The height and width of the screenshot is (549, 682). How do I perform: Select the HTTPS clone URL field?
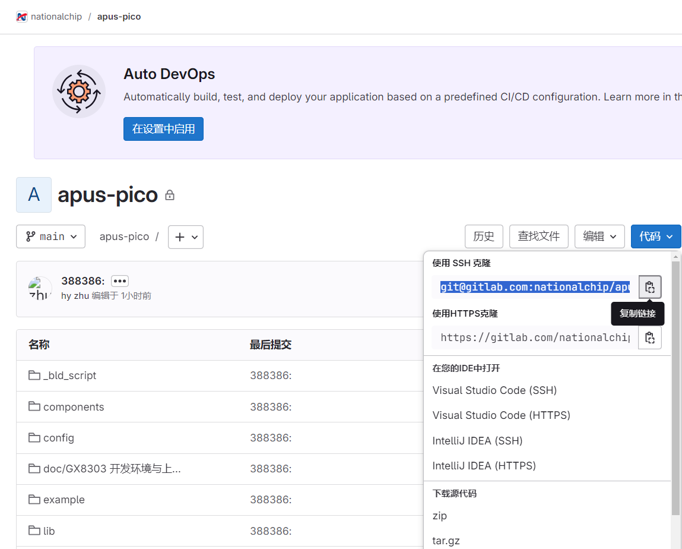[x=535, y=337]
